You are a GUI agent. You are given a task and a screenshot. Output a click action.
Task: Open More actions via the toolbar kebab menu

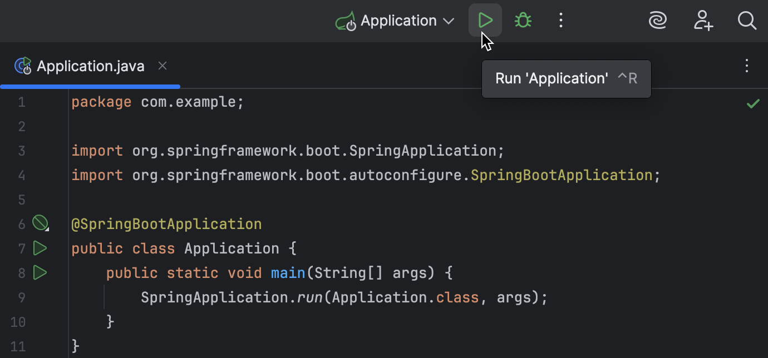point(561,20)
